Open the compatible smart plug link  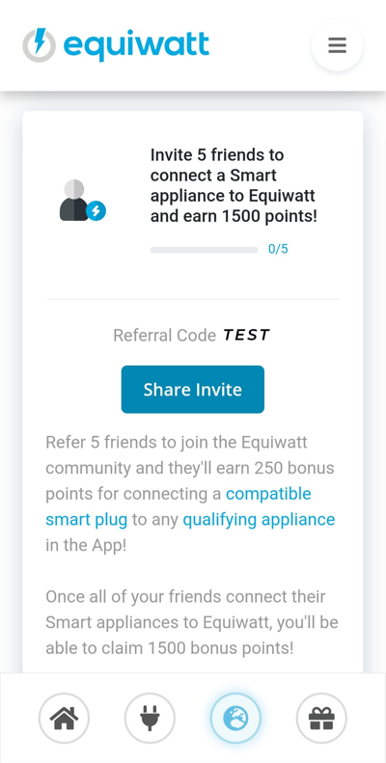[179, 506]
